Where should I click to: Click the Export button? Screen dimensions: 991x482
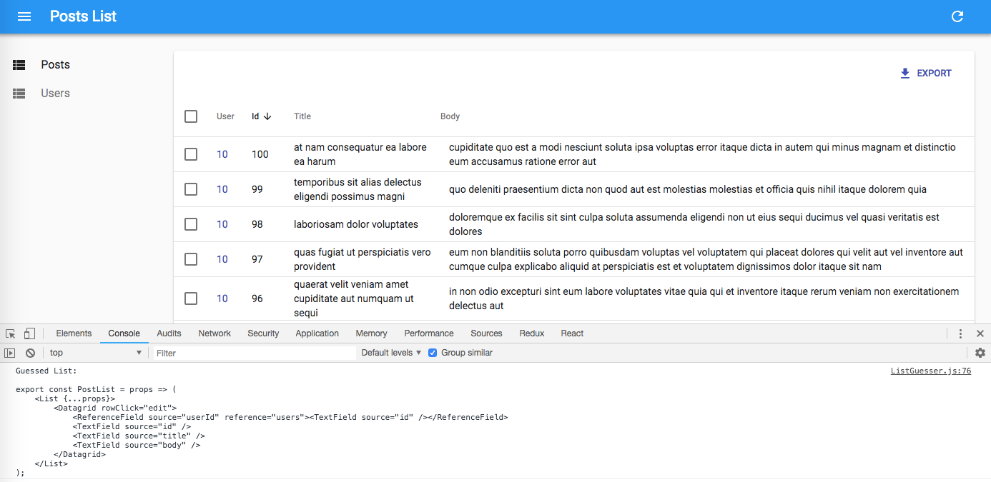[926, 73]
